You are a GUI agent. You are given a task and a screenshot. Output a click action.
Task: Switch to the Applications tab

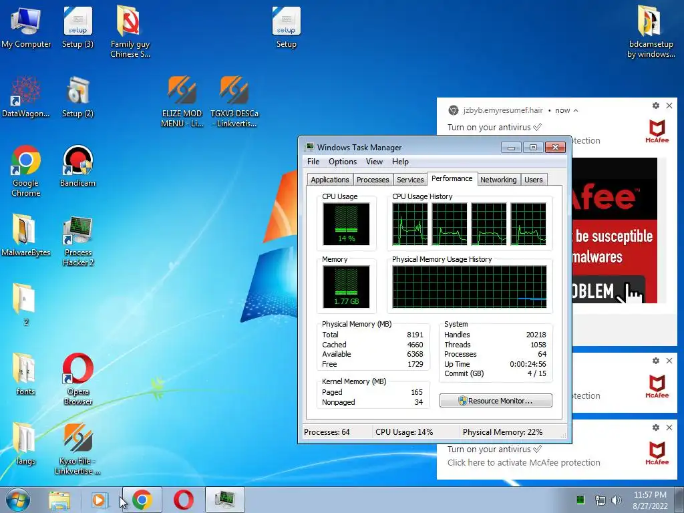(x=330, y=180)
